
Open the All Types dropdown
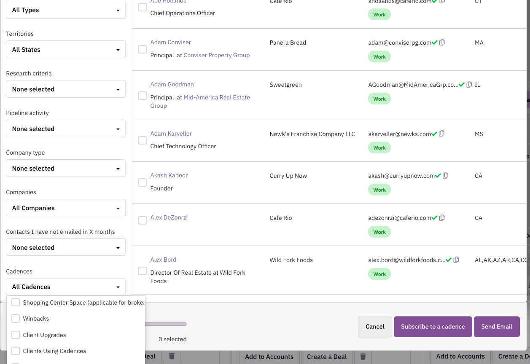pyautogui.click(x=66, y=10)
